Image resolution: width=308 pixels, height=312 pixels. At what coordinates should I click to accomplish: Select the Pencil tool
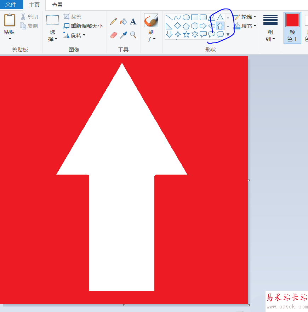click(113, 21)
